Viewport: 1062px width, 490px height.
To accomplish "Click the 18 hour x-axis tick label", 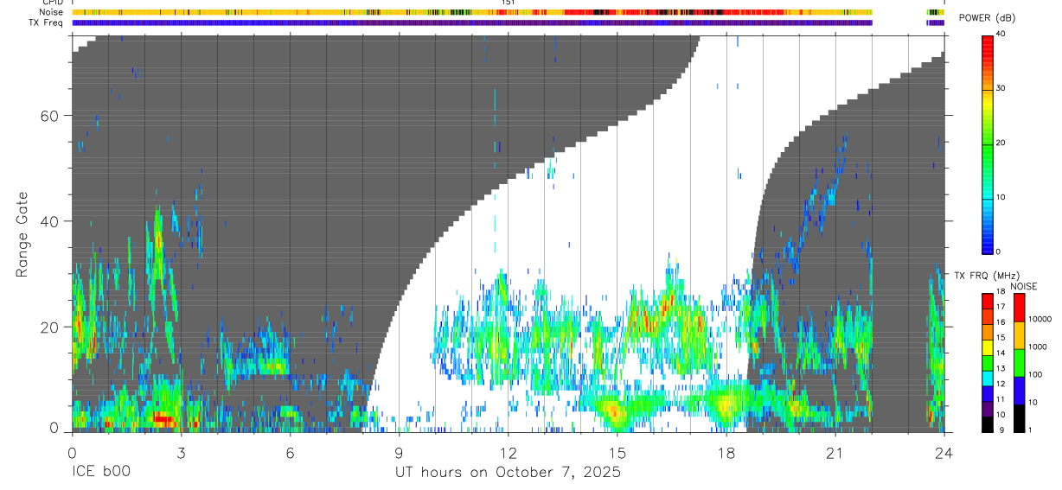I will click(x=726, y=453).
